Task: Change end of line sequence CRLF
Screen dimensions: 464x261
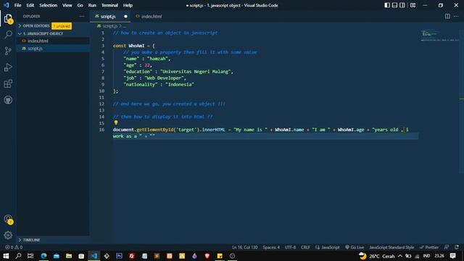Action: tap(305, 247)
